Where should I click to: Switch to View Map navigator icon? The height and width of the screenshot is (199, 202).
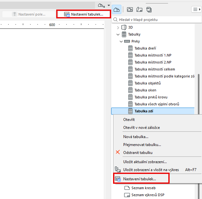pos(130,10)
